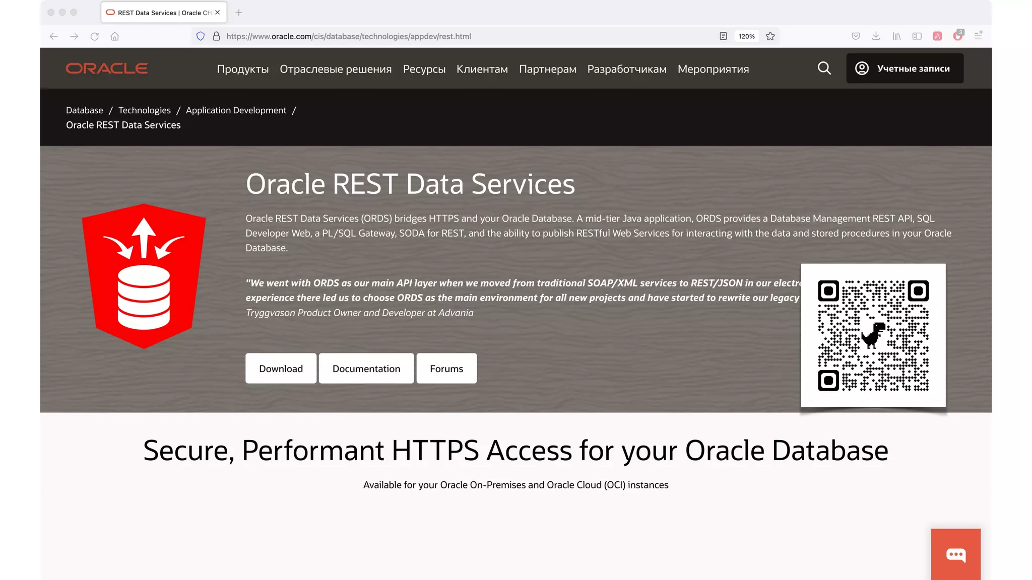Screen dimensions: 1032x580
Task: Click the Oracle REST Data Services heading
Action: (x=410, y=184)
